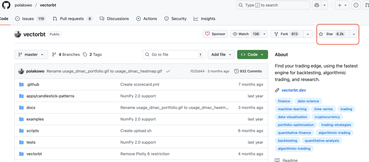Image resolution: width=369 pixels, height=162 pixels.
Task: View 4 Branches link
Action: point(66,54)
